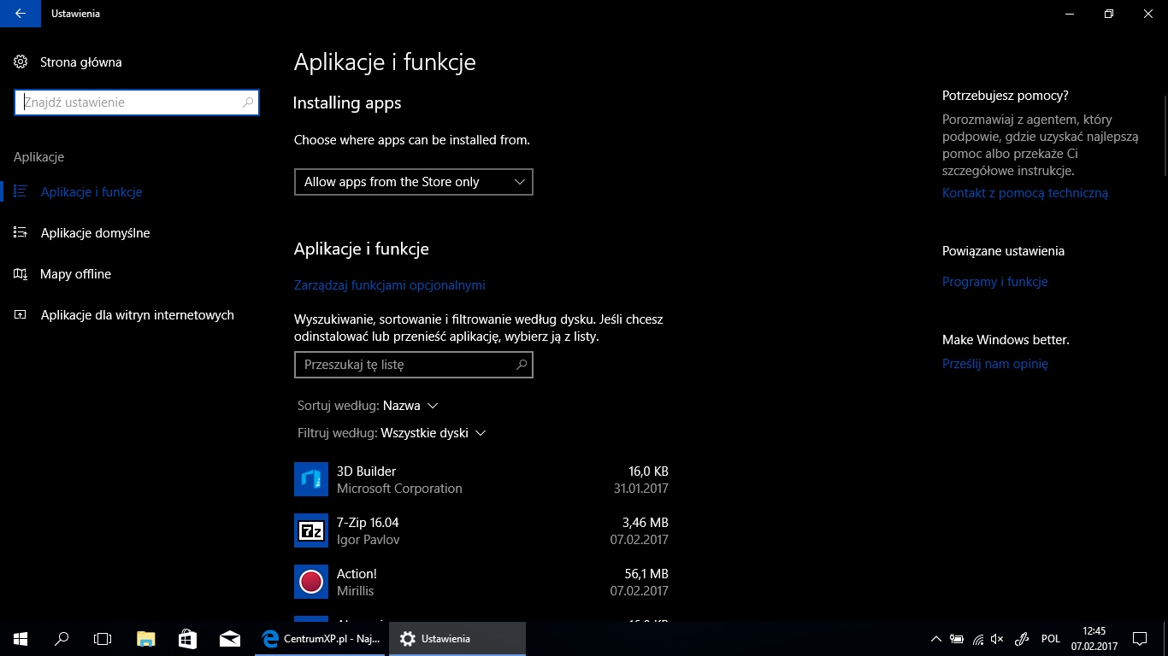Open Strona główna gear icon
This screenshot has width=1168, height=656.
click(21, 61)
